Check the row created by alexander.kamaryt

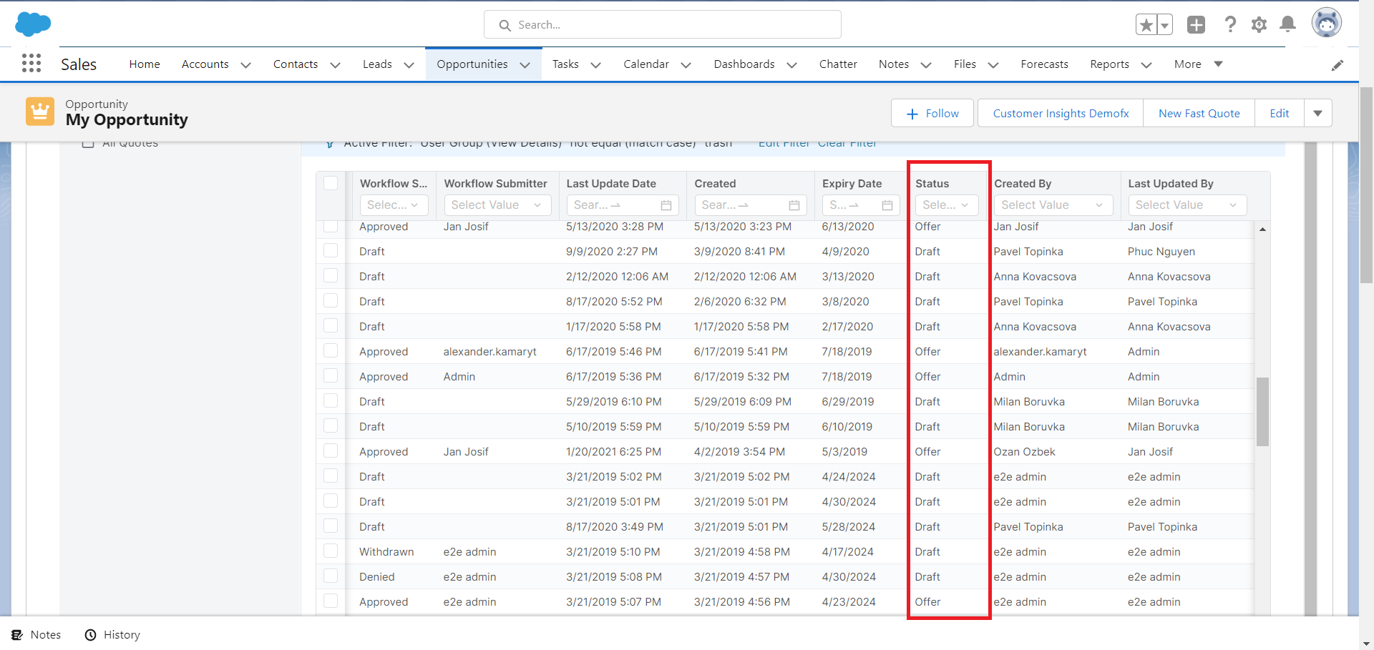331,351
